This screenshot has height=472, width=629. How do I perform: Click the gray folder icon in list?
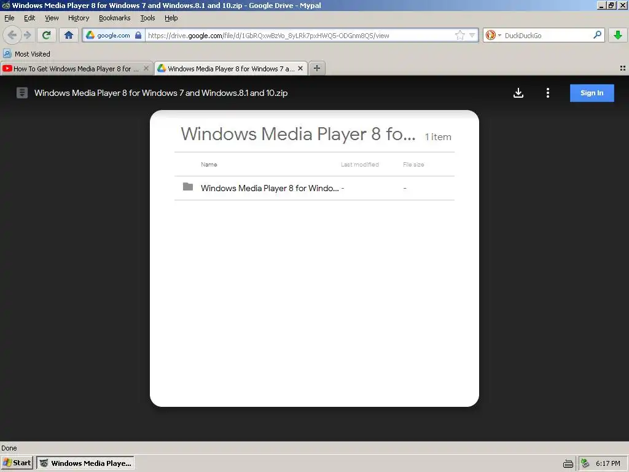pos(188,187)
